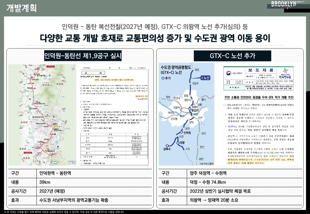The width and height of the screenshot is (310, 214).
Task: Select the 인덕원~동탄선 제1,9공구 실시 header
Action: pyautogui.click(x=83, y=56)
